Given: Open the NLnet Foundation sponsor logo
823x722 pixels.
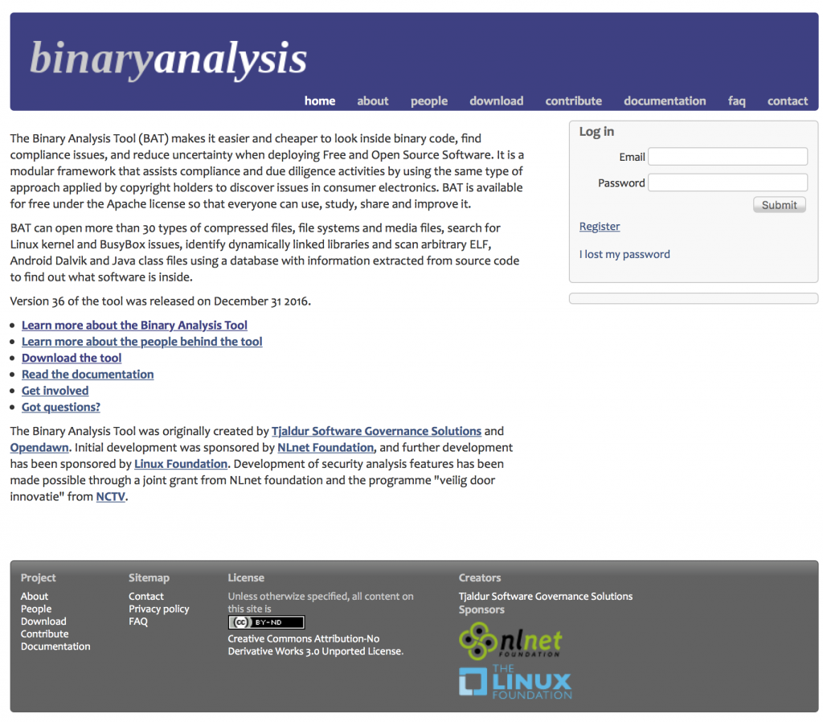Looking at the screenshot, I should click(510, 642).
